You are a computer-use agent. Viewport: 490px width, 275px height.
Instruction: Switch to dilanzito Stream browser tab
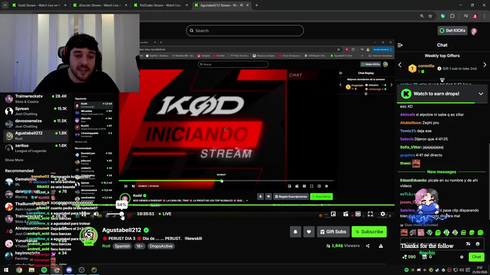(100, 5)
